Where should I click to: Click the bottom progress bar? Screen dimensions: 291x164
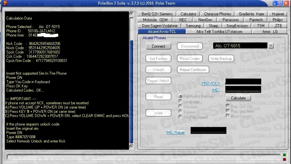143,157
